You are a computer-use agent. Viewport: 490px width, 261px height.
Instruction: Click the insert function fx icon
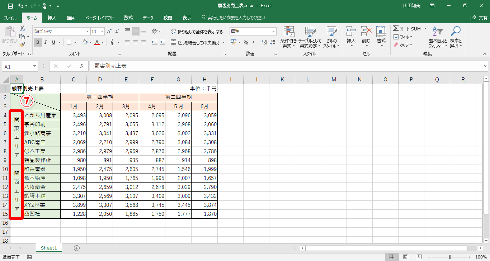coord(82,66)
